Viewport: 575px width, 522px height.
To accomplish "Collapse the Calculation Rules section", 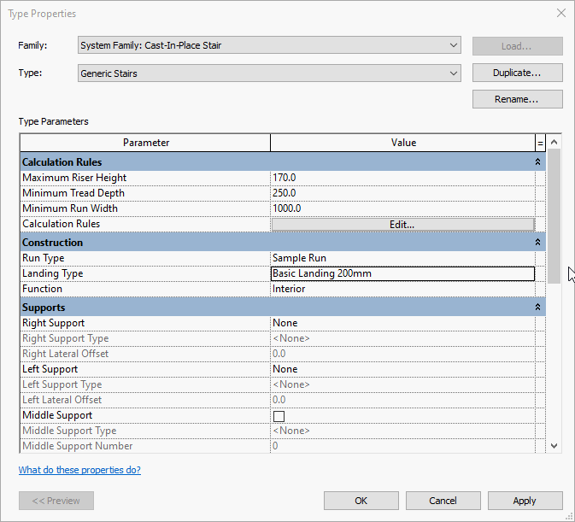I will tap(537, 161).
